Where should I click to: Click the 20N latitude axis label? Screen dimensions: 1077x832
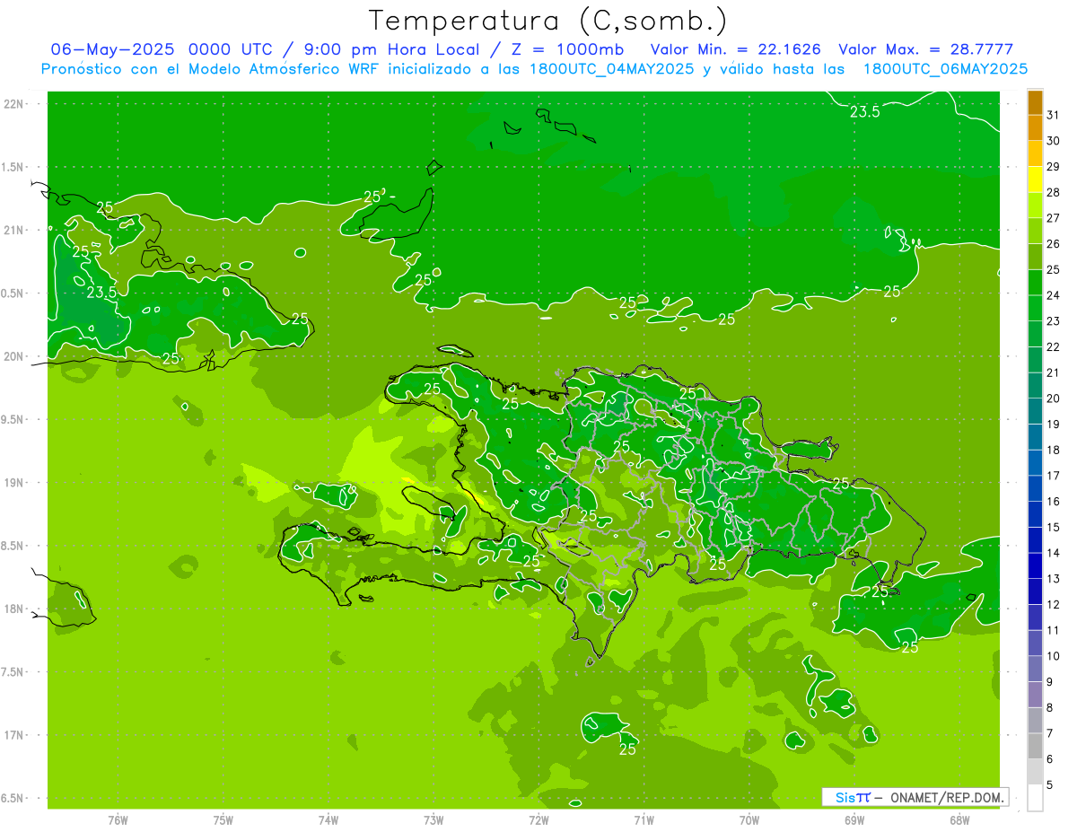[14, 356]
